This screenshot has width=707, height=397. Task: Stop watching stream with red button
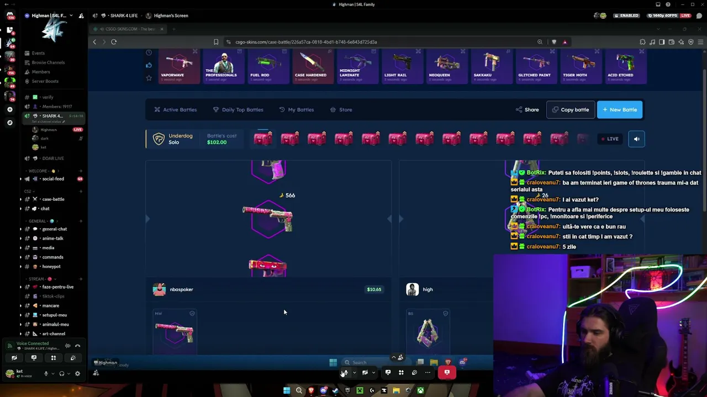(x=447, y=373)
